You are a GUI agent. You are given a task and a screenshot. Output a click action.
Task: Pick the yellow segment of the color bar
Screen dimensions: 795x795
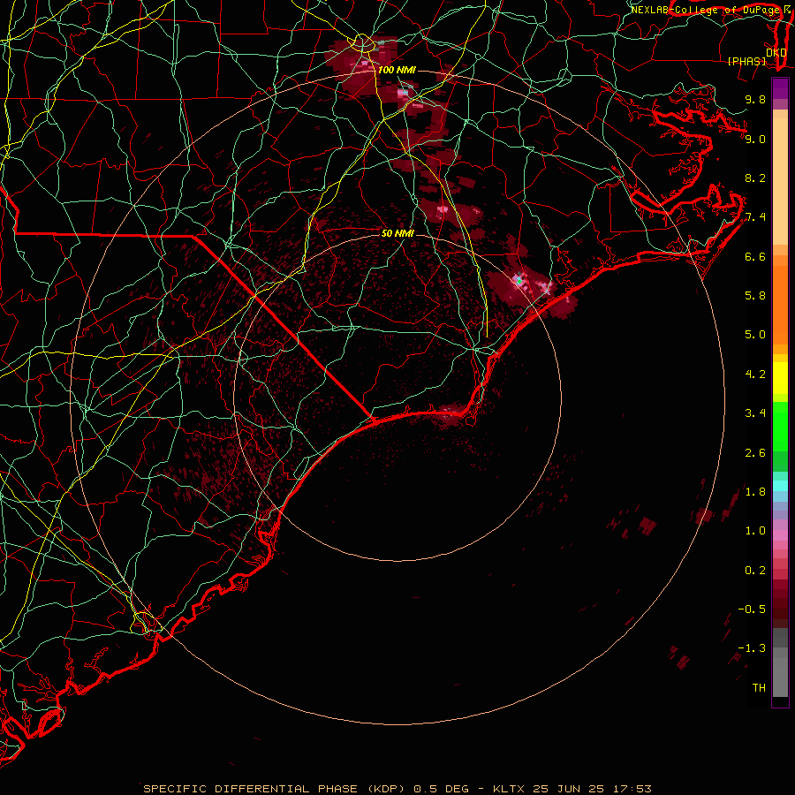coord(780,378)
